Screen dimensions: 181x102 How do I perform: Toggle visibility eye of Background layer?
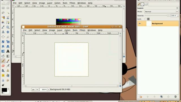[x=139, y=24]
